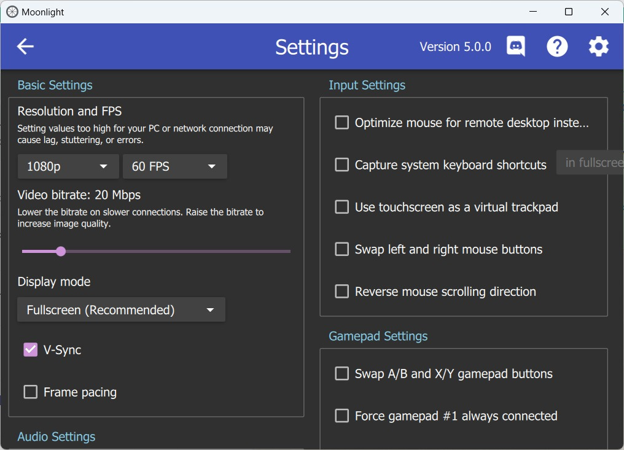Click the 'Resolution and FPS' label
Image resolution: width=624 pixels, height=450 pixels.
tap(69, 111)
